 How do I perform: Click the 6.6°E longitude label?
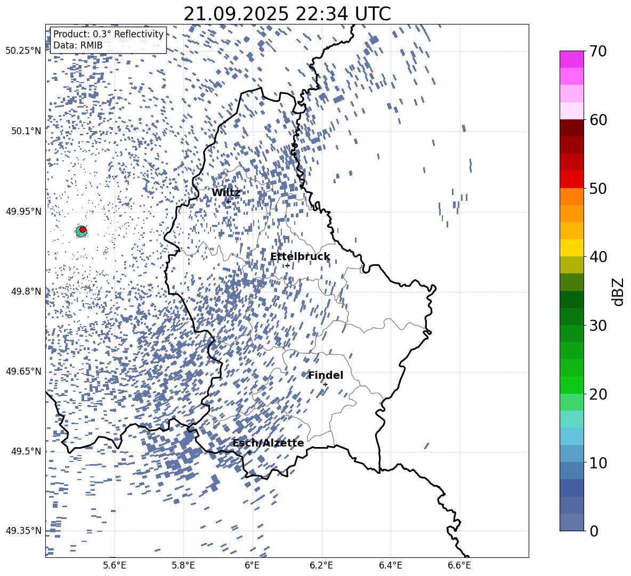point(459,565)
